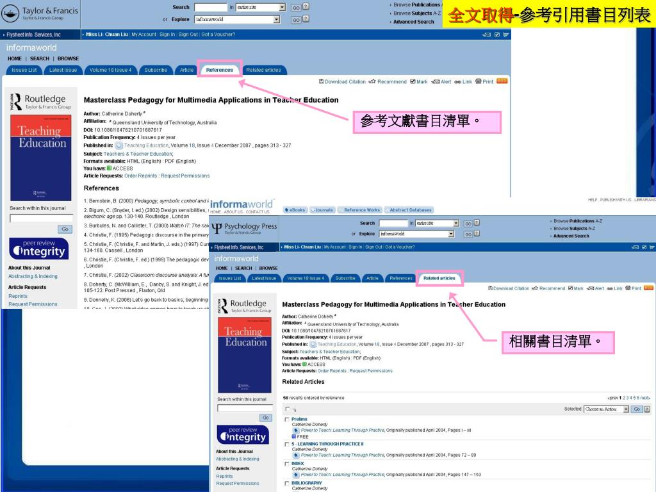Open shopping cart icon in References window bar

[x=506, y=35]
